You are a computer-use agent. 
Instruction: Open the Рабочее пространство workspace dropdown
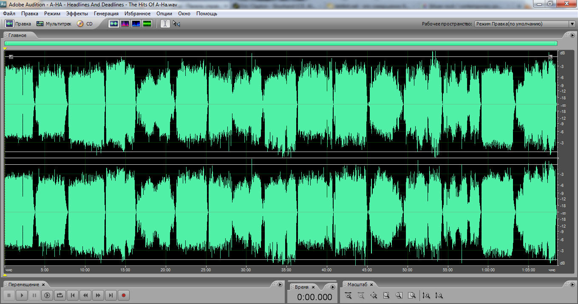[524, 24]
